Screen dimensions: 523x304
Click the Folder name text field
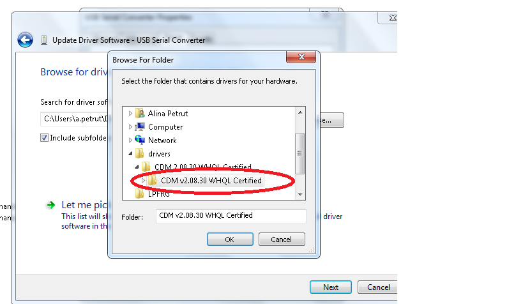click(231, 216)
